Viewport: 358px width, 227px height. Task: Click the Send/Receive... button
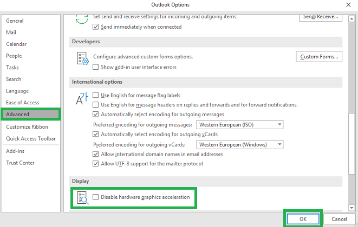tap(321, 17)
